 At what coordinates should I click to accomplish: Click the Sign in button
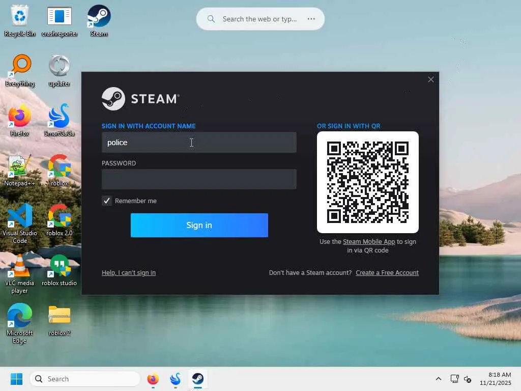point(199,225)
